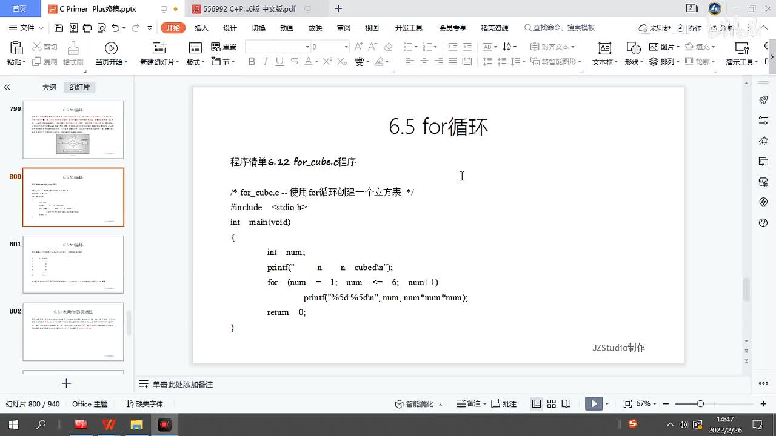
Task: Click Smart Beautify (智能美化) button
Action: [x=415, y=404]
